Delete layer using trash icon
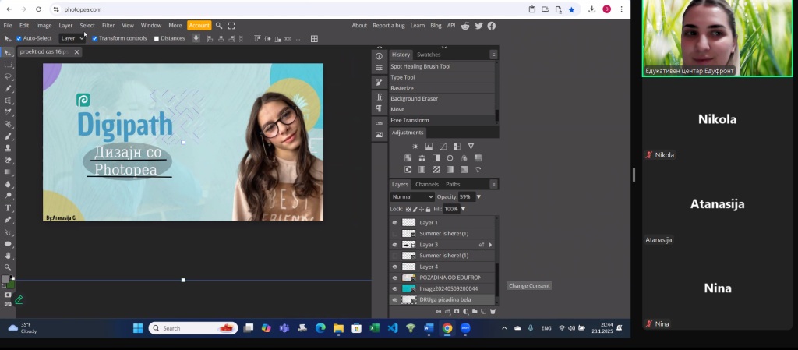Image resolution: width=798 pixels, height=350 pixels. (x=493, y=311)
